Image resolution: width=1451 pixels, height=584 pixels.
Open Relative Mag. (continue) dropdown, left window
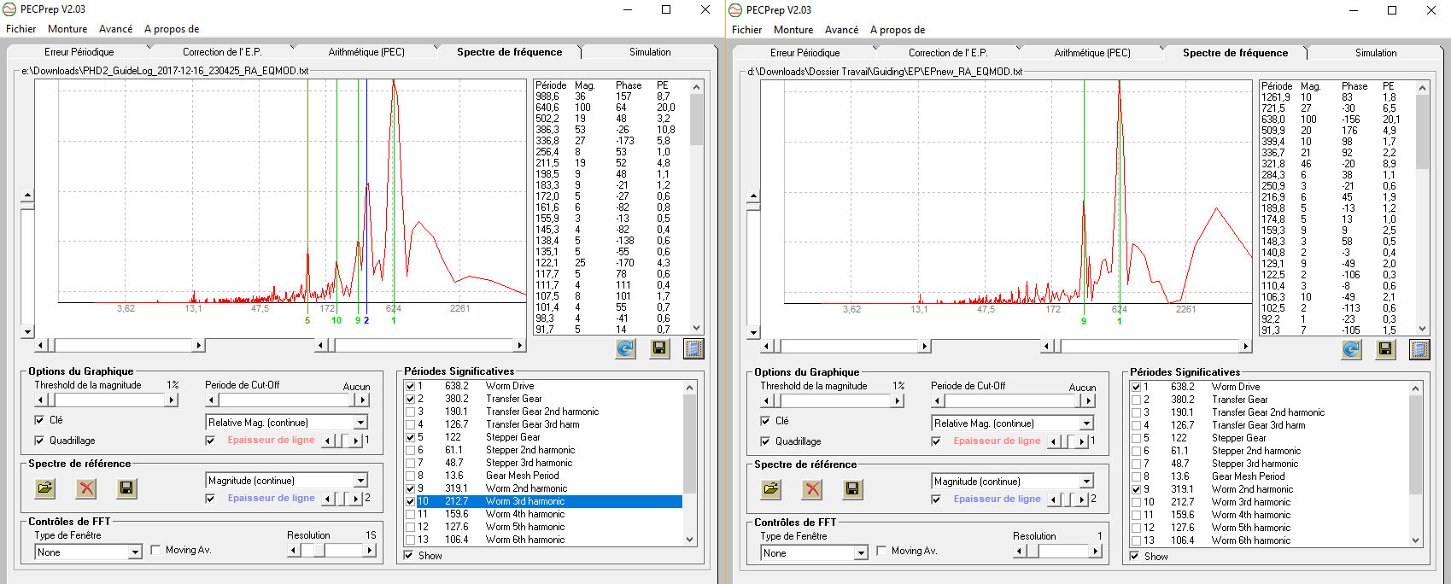360,423
